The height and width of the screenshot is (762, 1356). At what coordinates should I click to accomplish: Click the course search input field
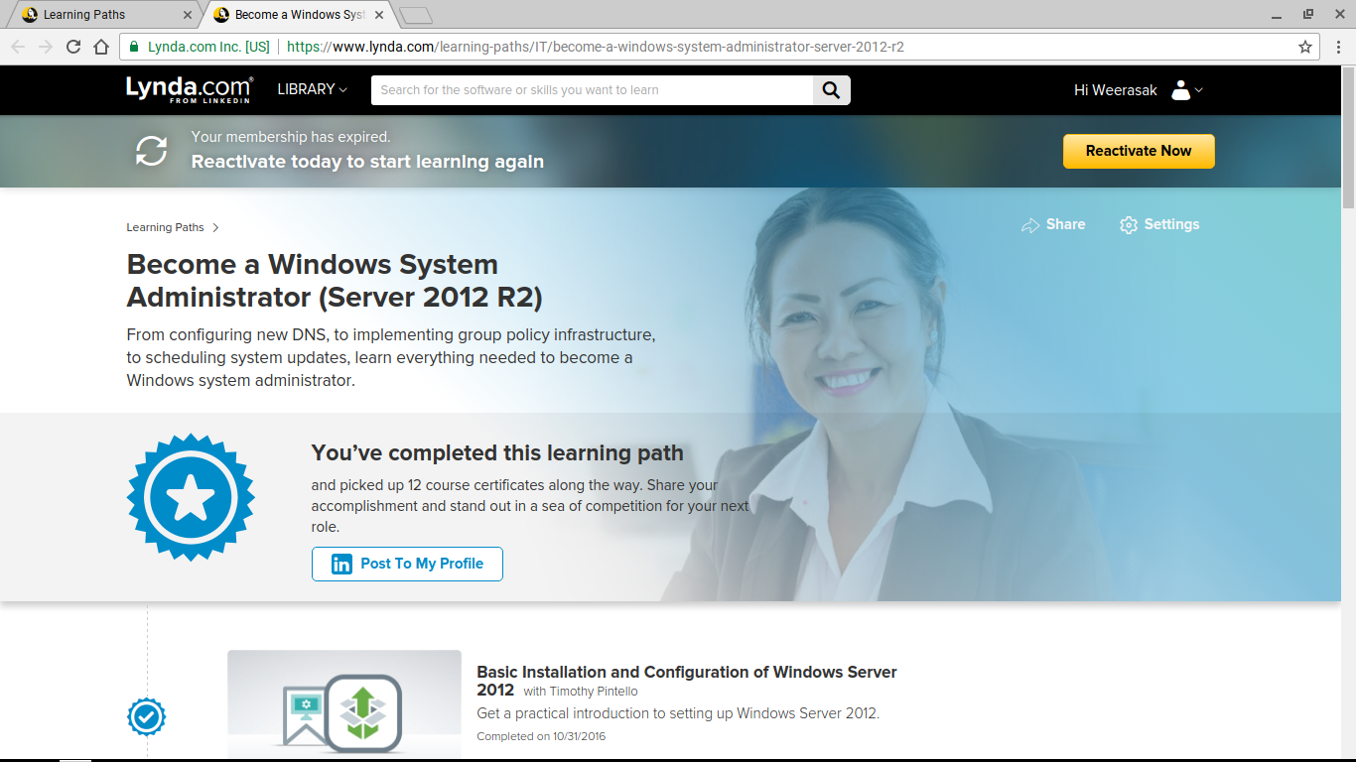[592, 90]
